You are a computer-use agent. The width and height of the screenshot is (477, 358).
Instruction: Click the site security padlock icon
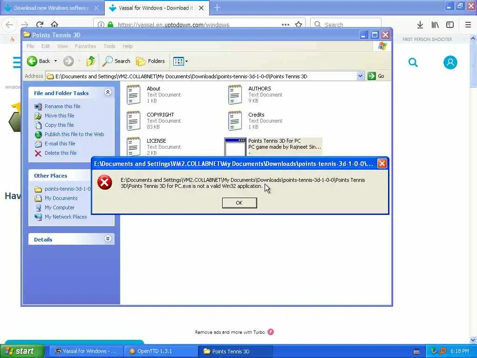click(111, 25)
